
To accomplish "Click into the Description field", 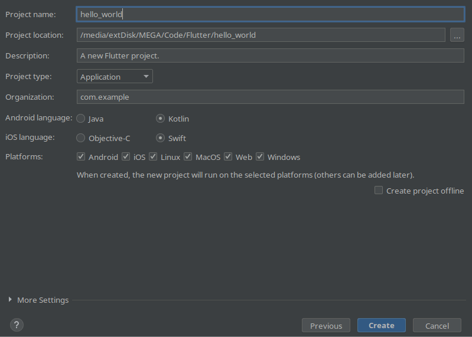I will coord(271,55).
